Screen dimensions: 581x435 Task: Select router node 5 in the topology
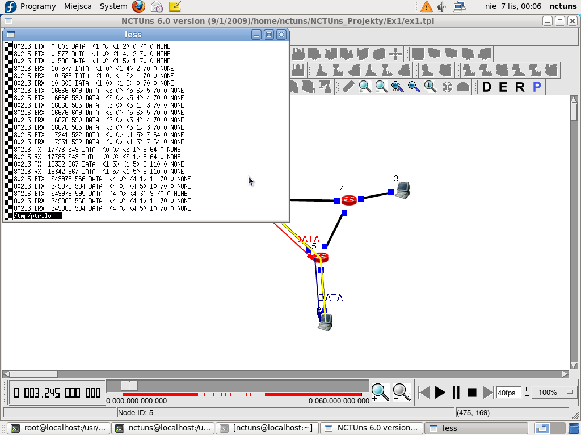click(x=321, y=257)
